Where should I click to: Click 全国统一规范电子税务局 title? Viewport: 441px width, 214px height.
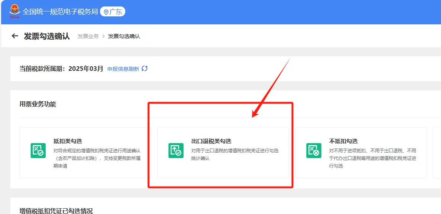coord(60,11)
